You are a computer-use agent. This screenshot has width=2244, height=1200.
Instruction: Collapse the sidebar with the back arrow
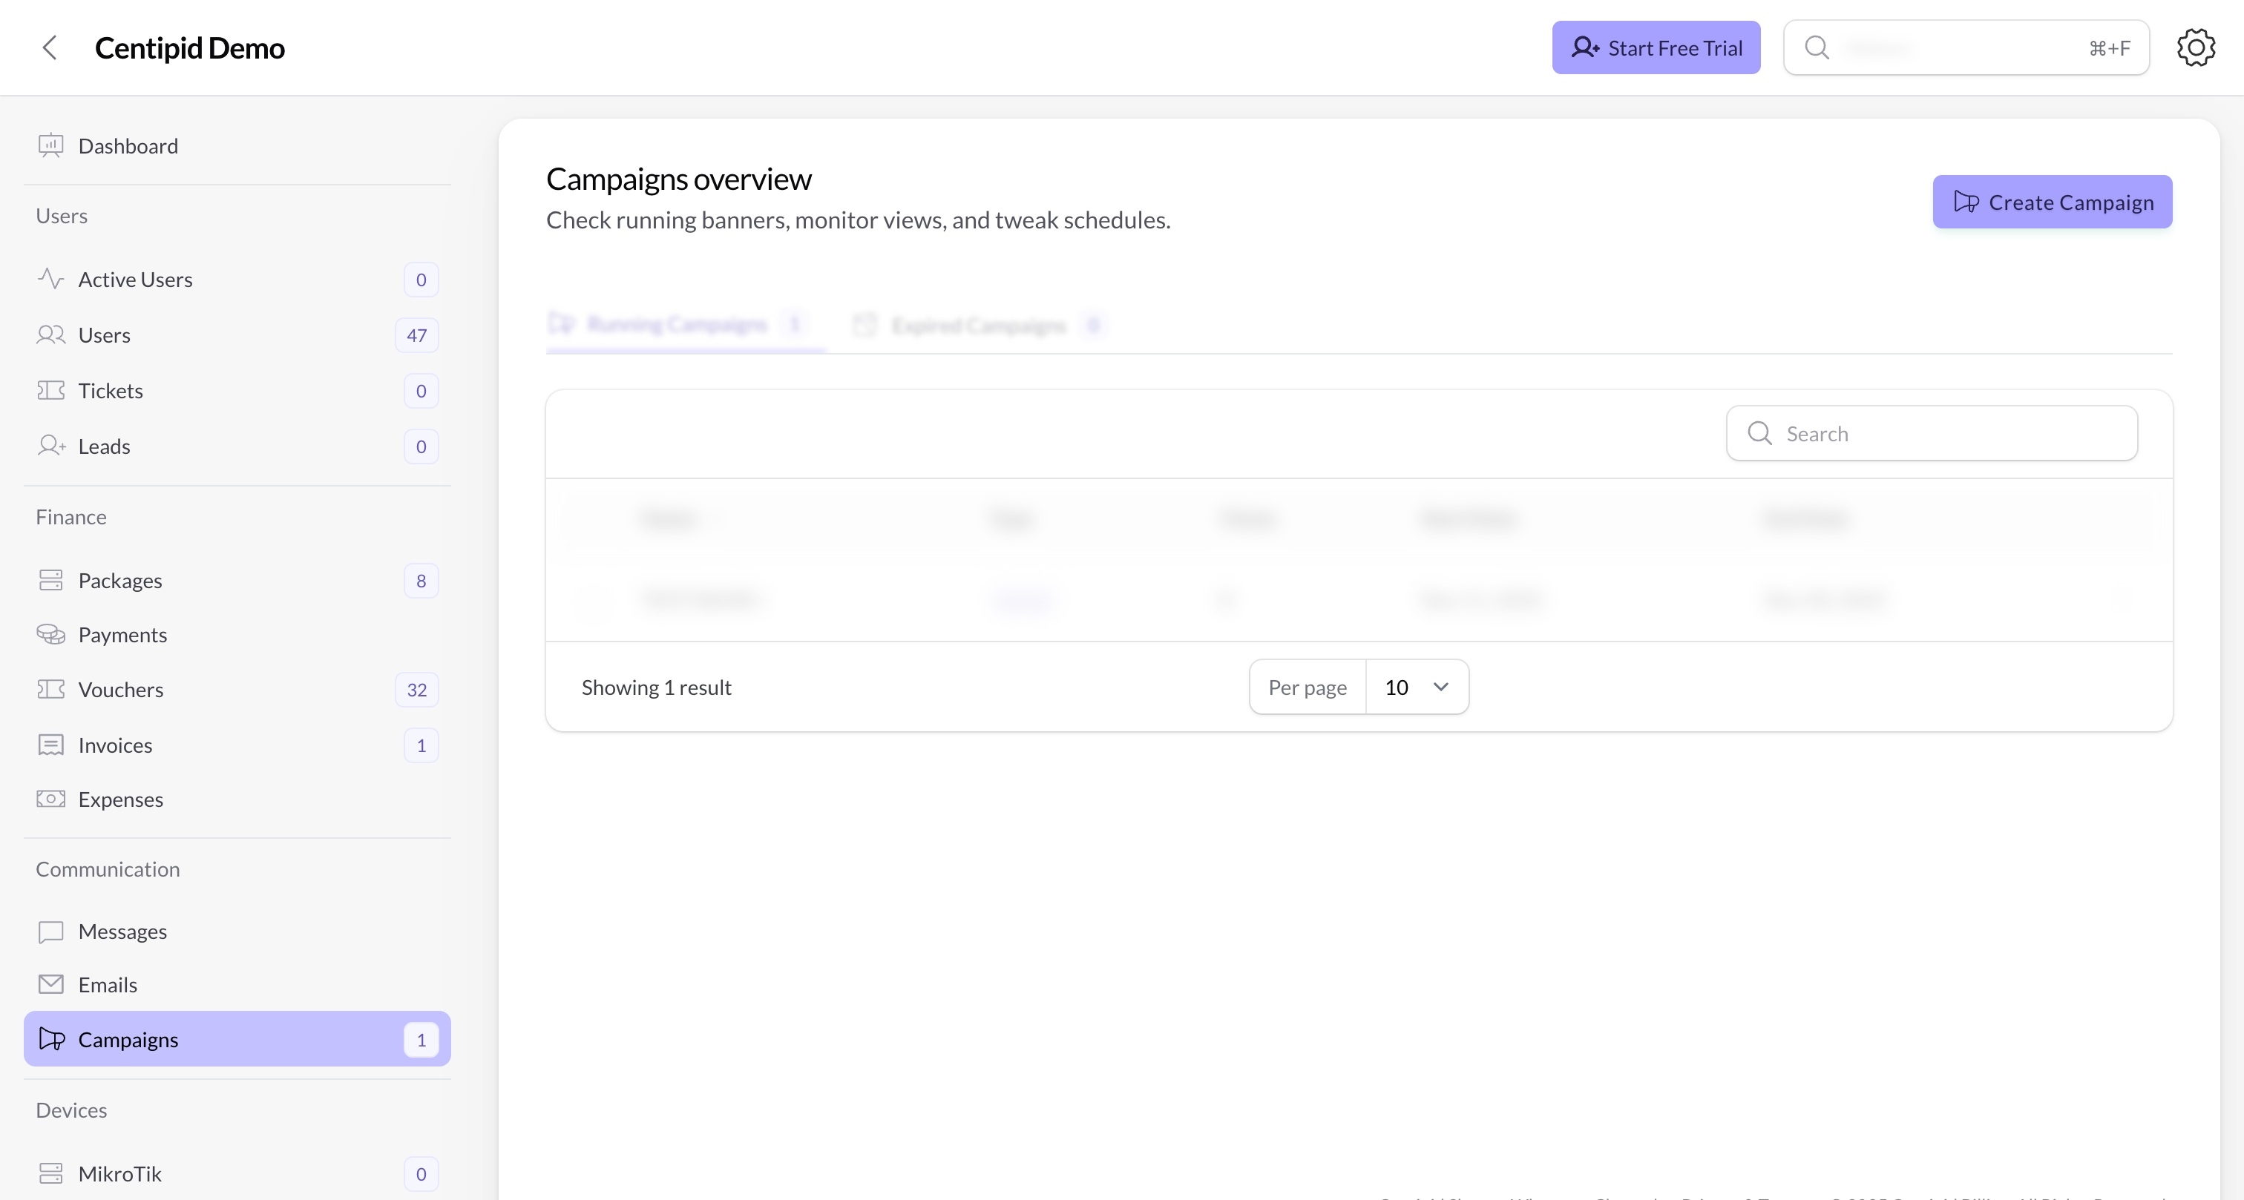tap(50, 48)
